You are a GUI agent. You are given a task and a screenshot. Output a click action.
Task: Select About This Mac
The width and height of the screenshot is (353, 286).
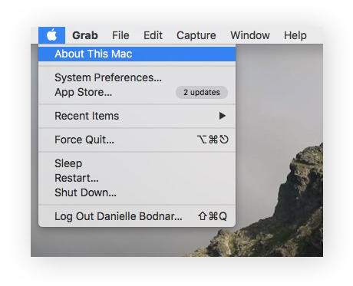click(137, 54)
